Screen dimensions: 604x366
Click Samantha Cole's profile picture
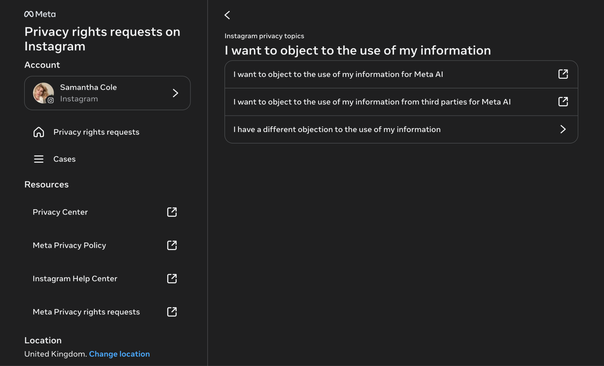click(x=43, y=93)
